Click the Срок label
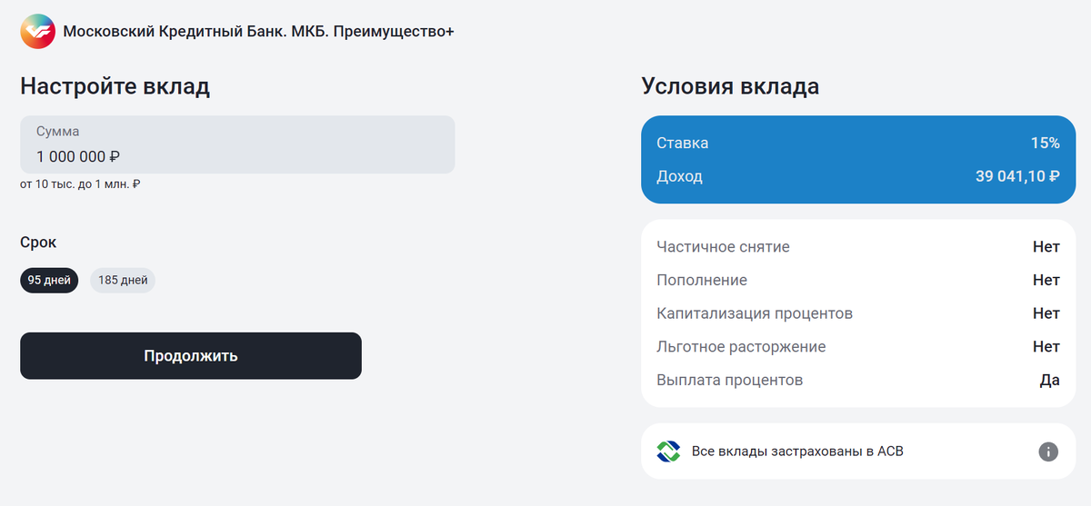The height and width of the screenshot is (506, 1091). click(38, 243)
